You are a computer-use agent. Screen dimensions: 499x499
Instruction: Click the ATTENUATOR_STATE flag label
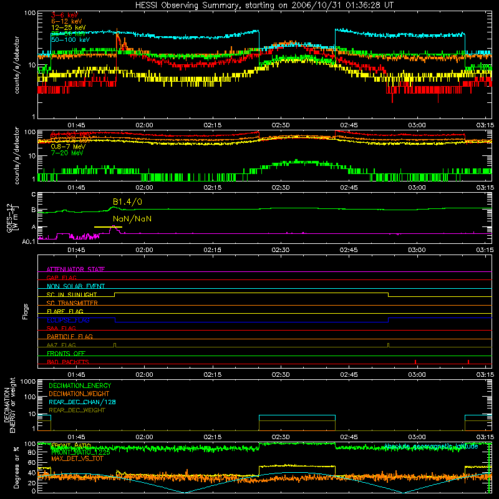point(75,269)
